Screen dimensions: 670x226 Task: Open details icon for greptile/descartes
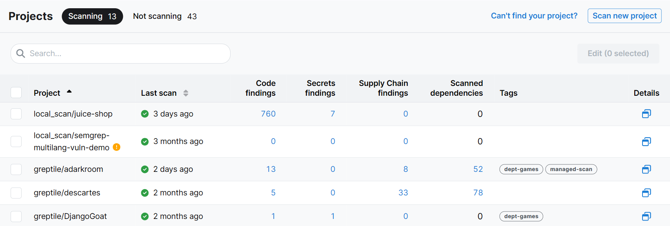coord(646,193)
